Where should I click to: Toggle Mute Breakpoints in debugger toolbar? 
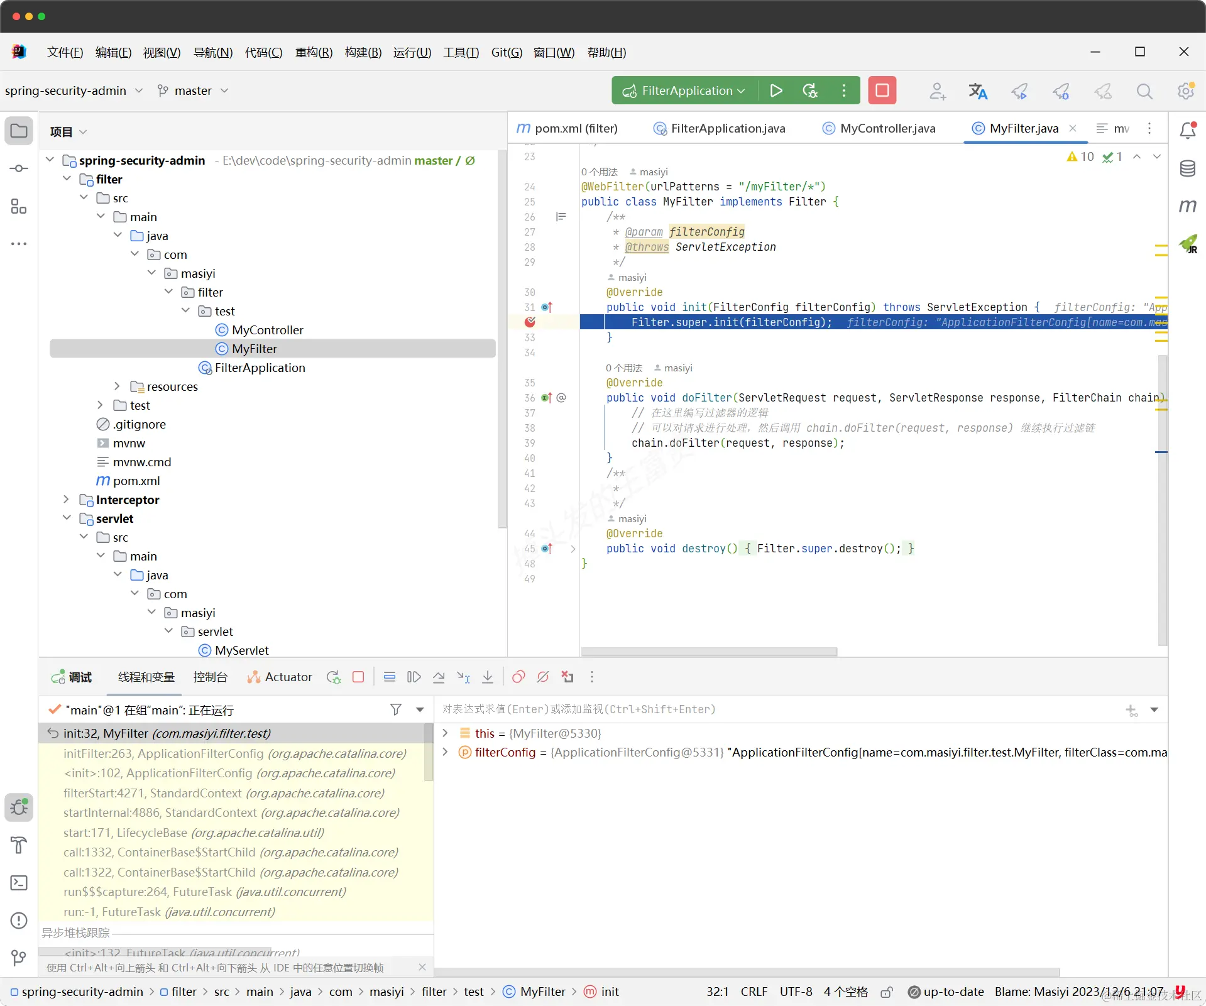coord(543,677)
